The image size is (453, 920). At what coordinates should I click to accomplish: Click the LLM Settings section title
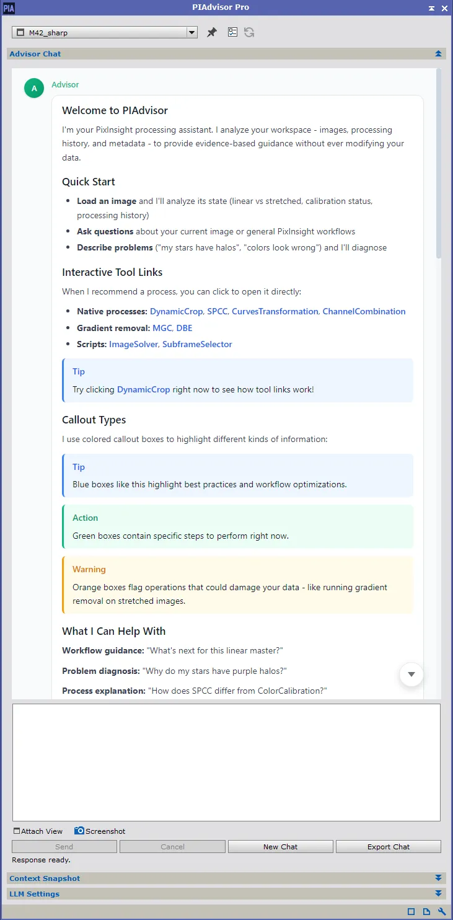pos(35,894)
